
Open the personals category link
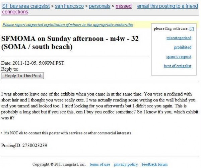(99, 6)
